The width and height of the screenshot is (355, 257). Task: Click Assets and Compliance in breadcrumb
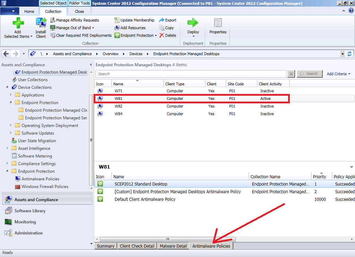click(72, 54)
